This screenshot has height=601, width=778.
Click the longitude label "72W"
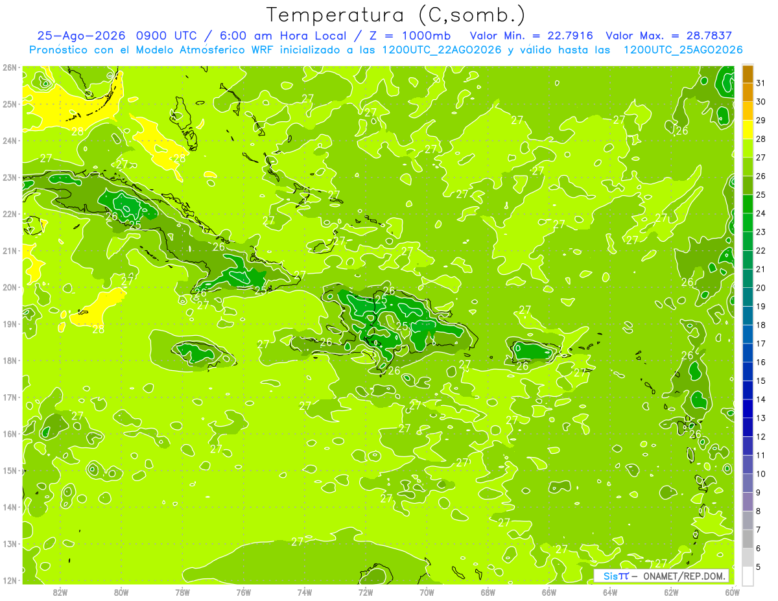(x=366, y=592)
